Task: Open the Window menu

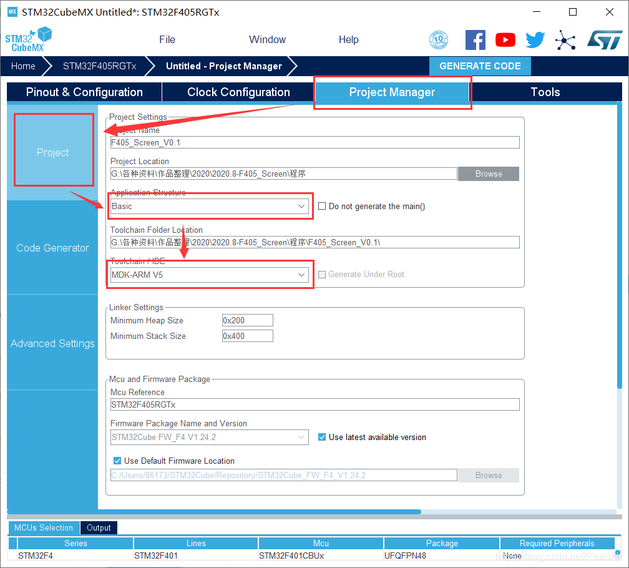Action: 267,40
